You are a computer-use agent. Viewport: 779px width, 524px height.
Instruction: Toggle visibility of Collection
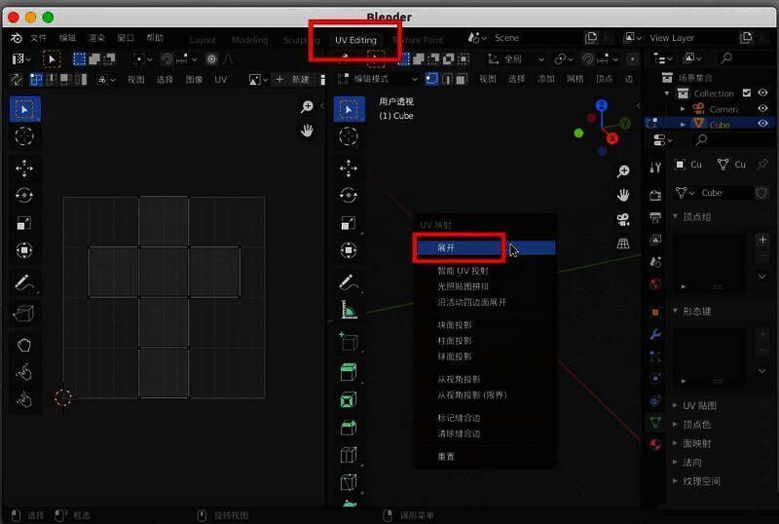pos(762,93)
